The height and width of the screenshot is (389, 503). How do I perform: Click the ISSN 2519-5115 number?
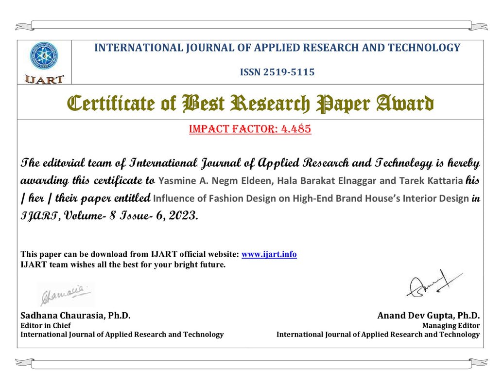coord(277,72)
